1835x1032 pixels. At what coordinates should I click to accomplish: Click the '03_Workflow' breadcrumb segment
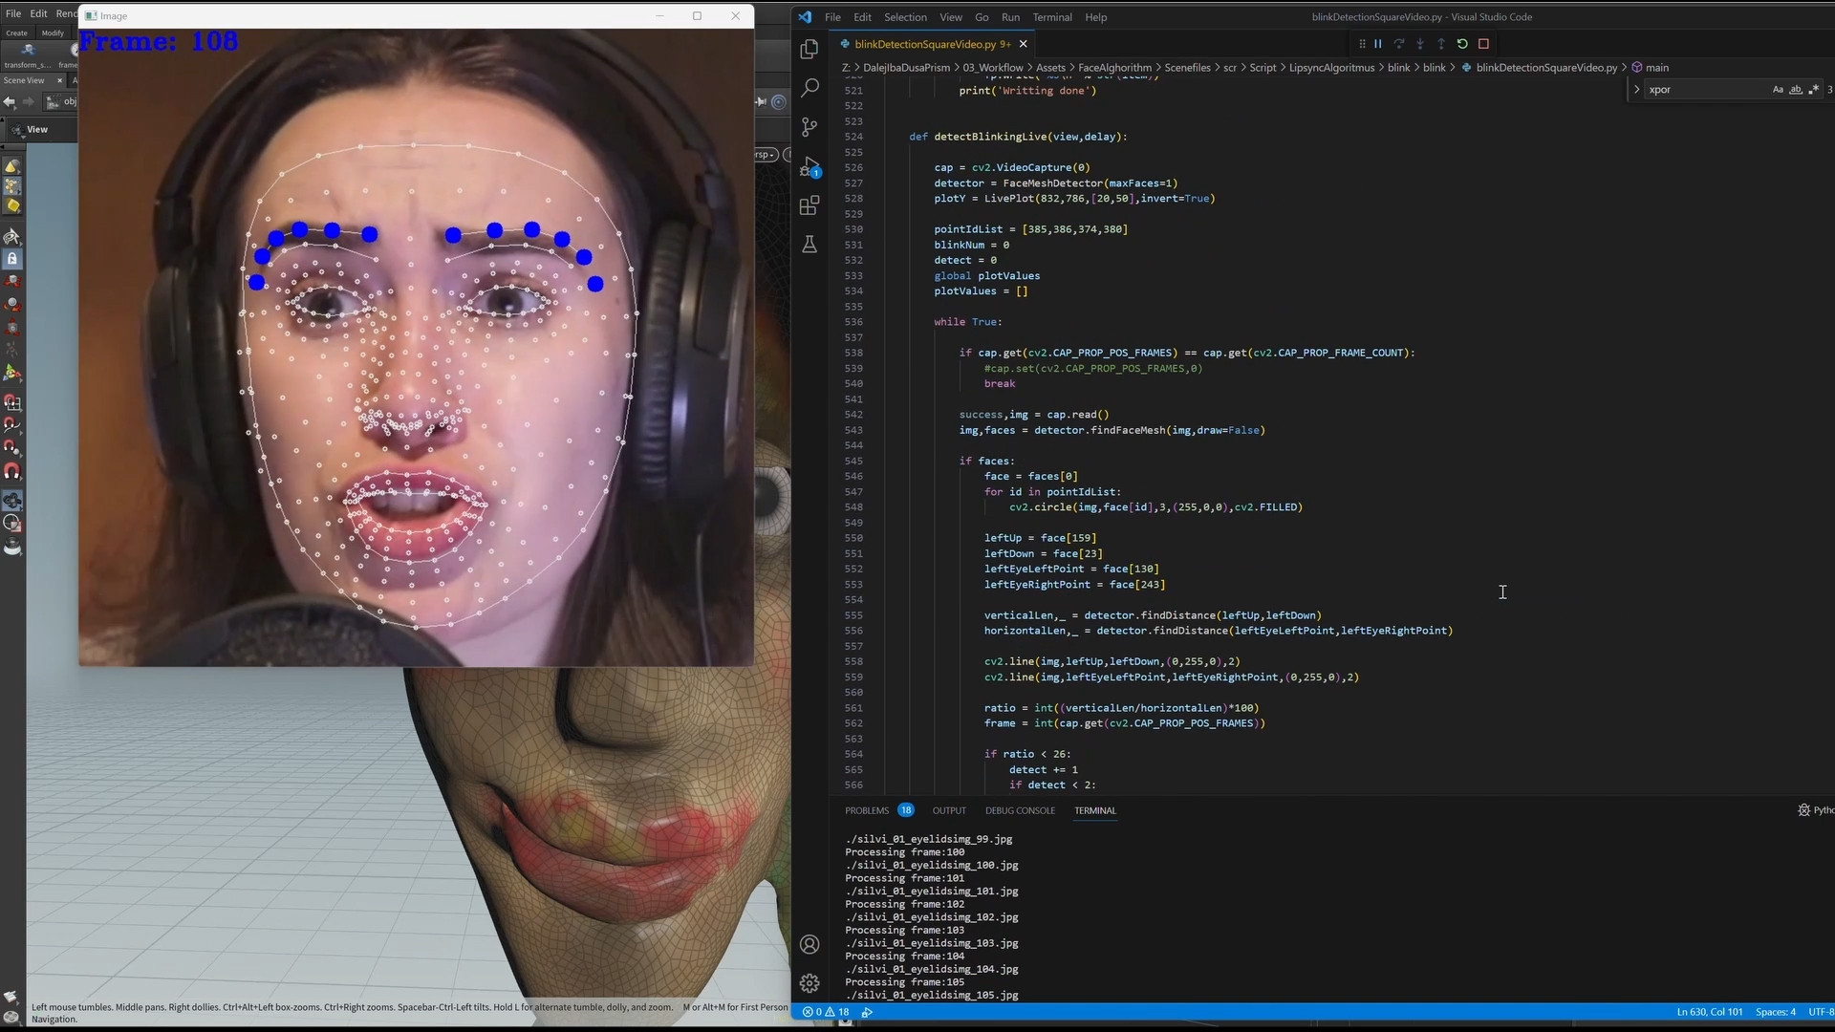tap(993, 68)
